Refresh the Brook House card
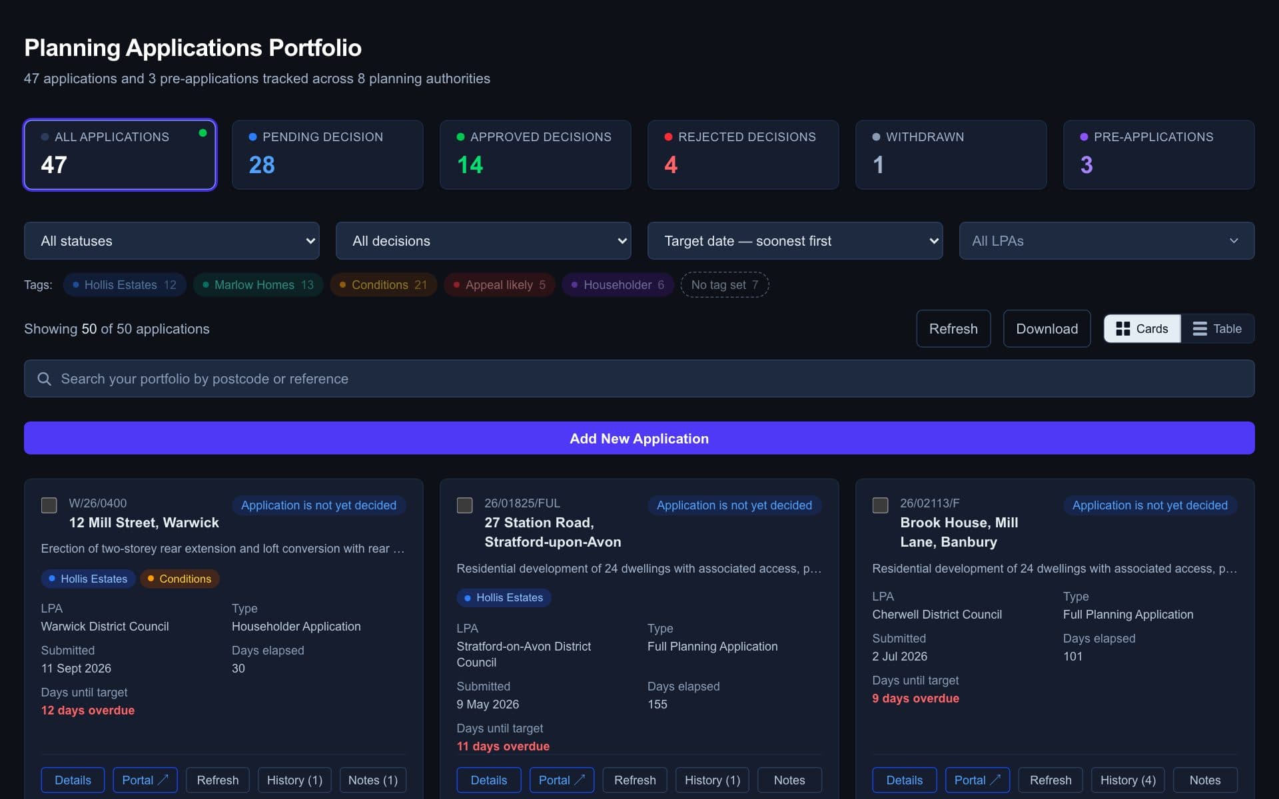 click(x=1051, y=780)
